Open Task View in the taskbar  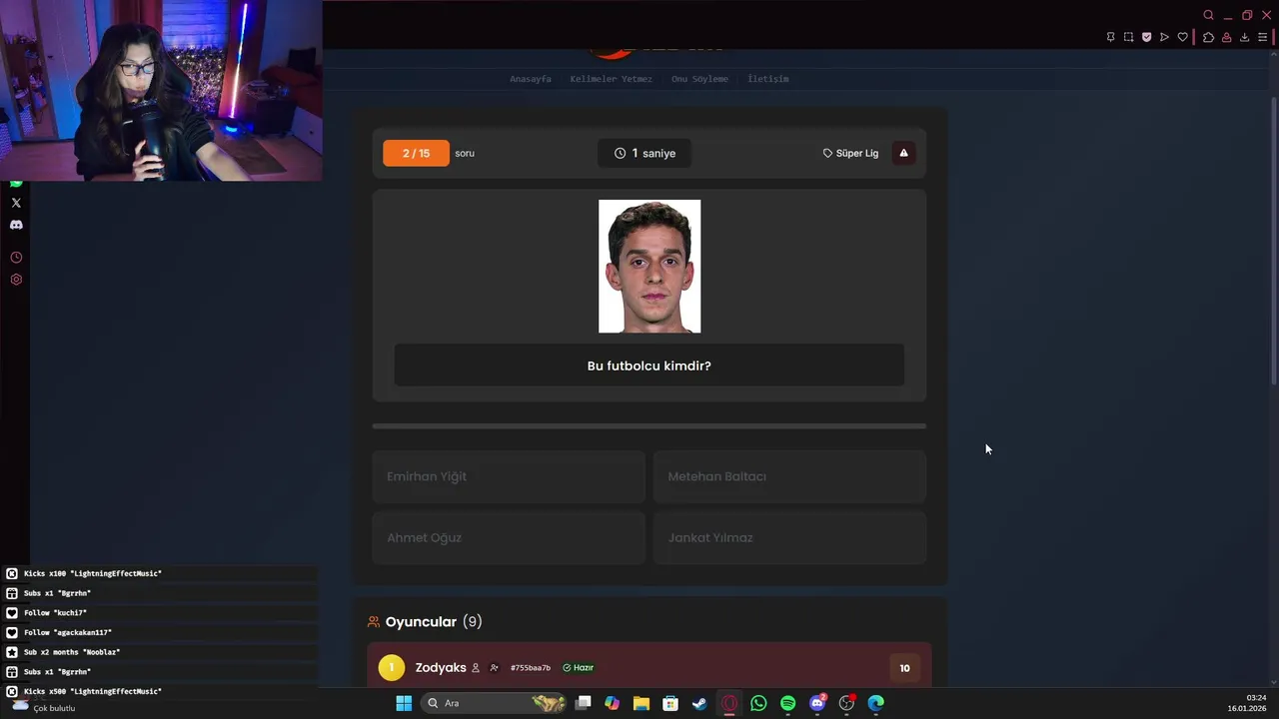tap(584, 703)
